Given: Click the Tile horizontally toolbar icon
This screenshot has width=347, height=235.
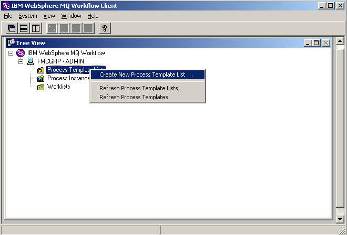Looking at the screenshot, I should [24, 28].
